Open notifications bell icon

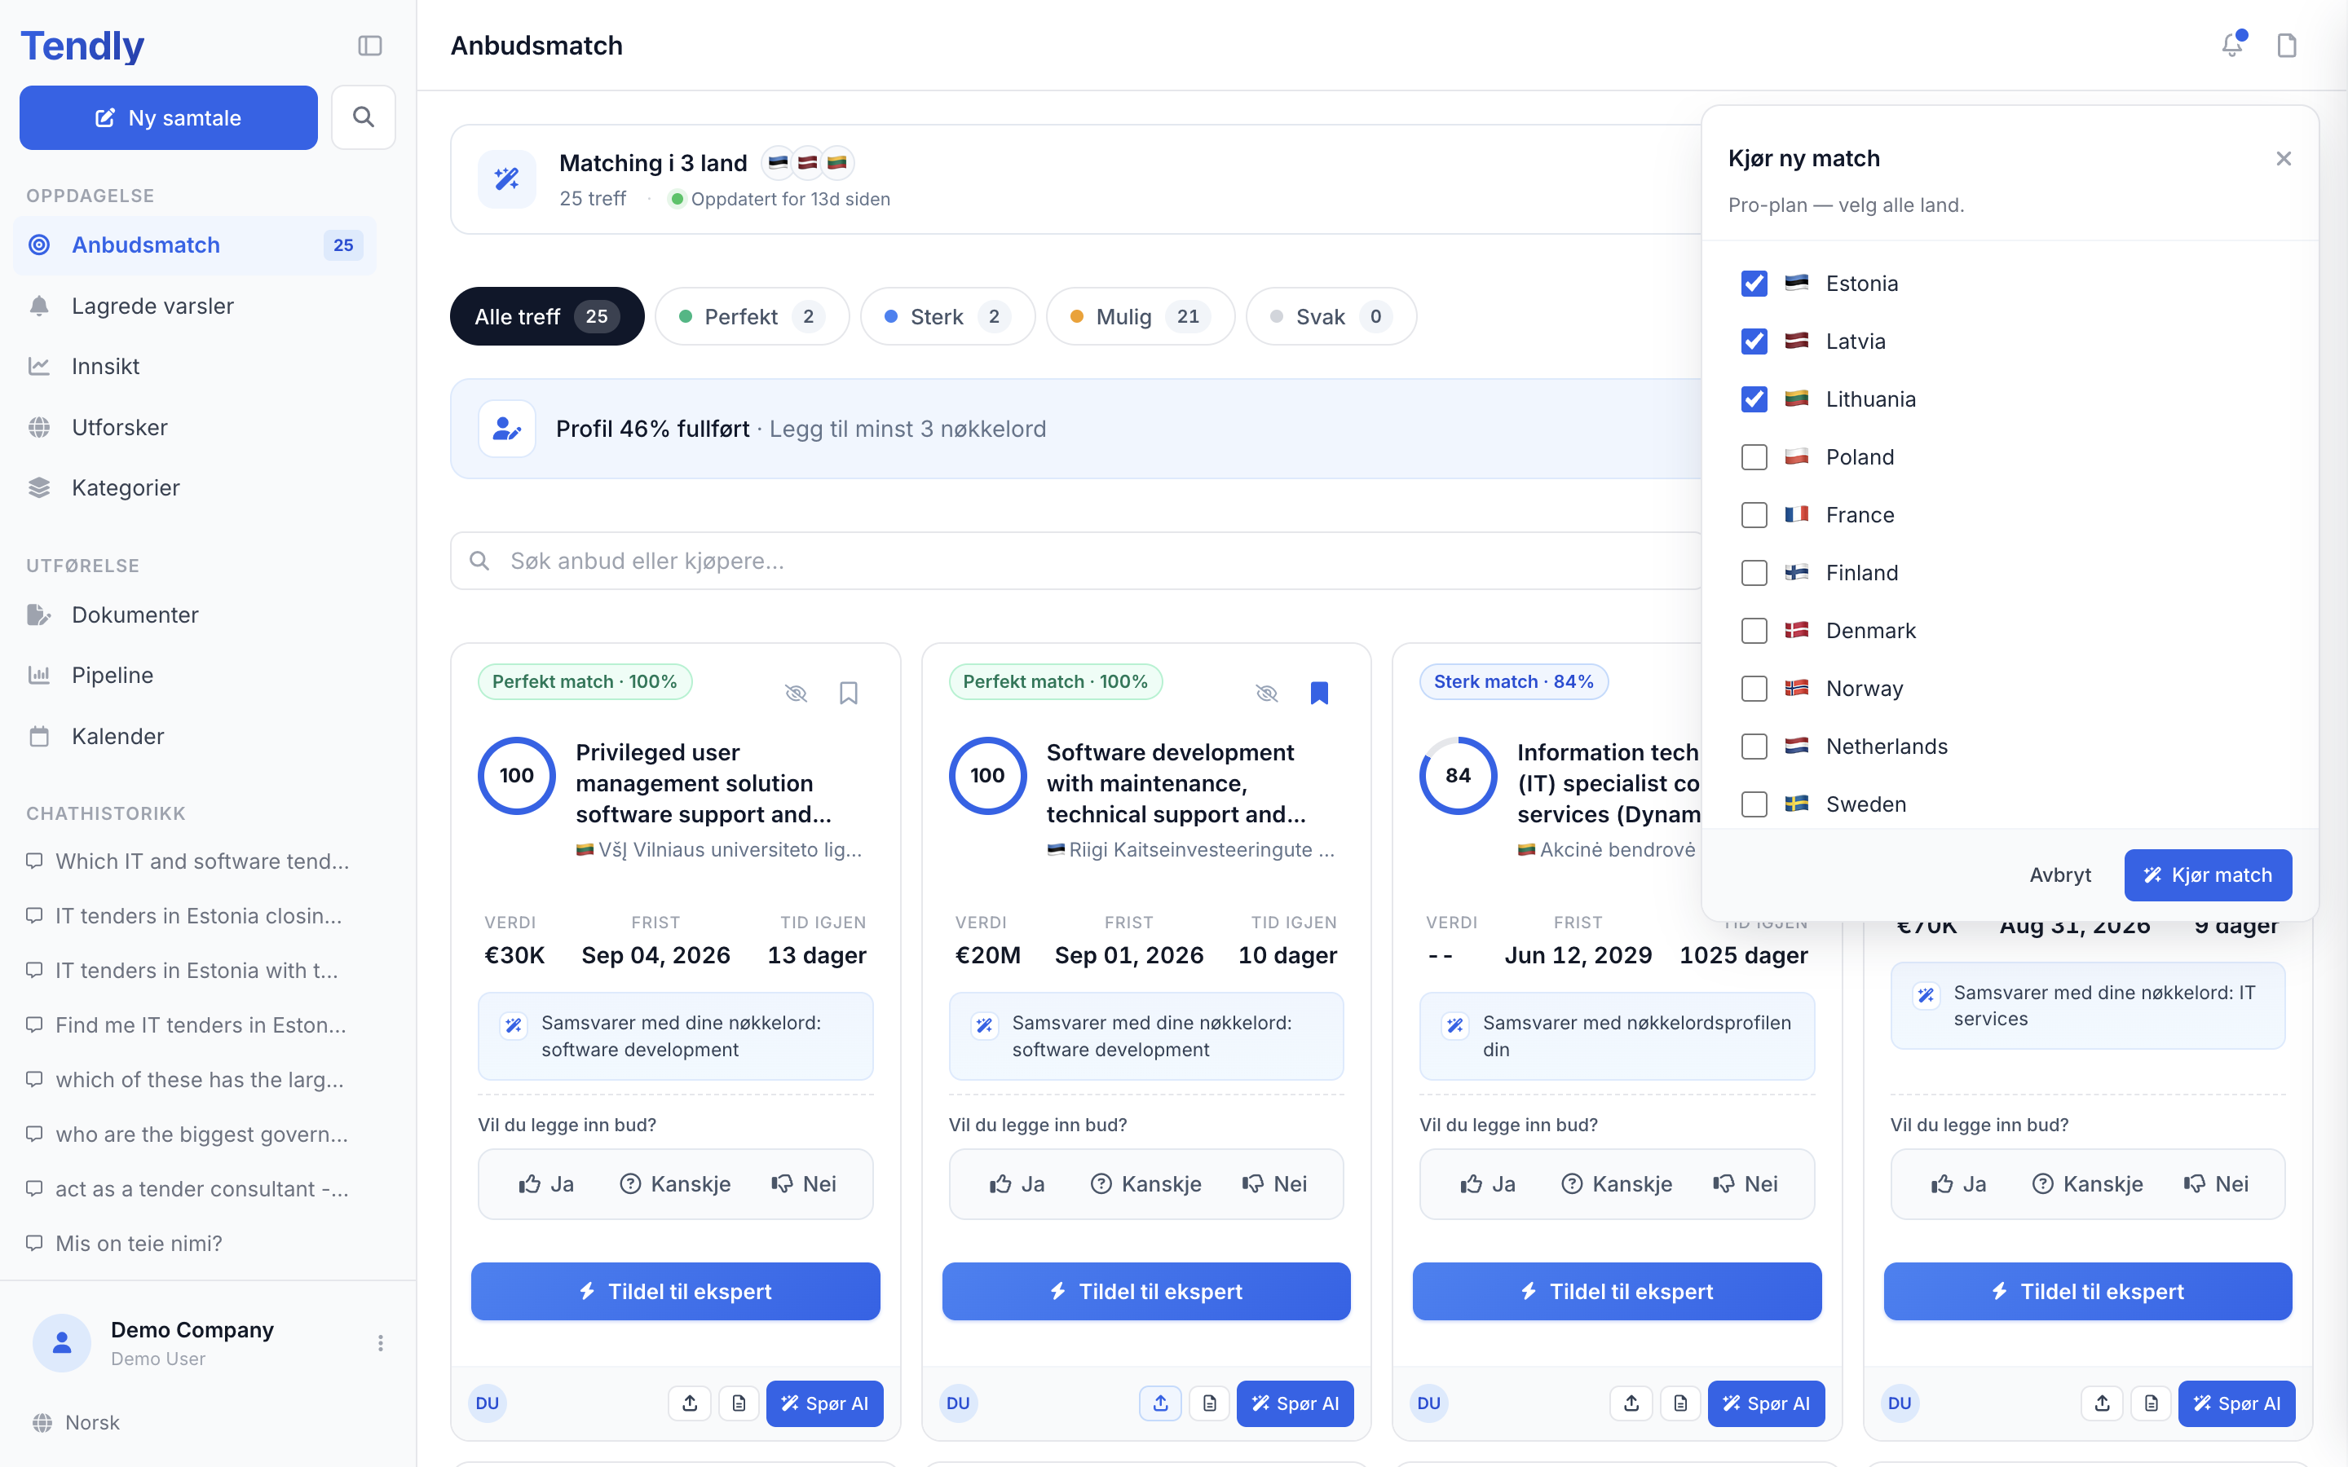coord(2232,45)
